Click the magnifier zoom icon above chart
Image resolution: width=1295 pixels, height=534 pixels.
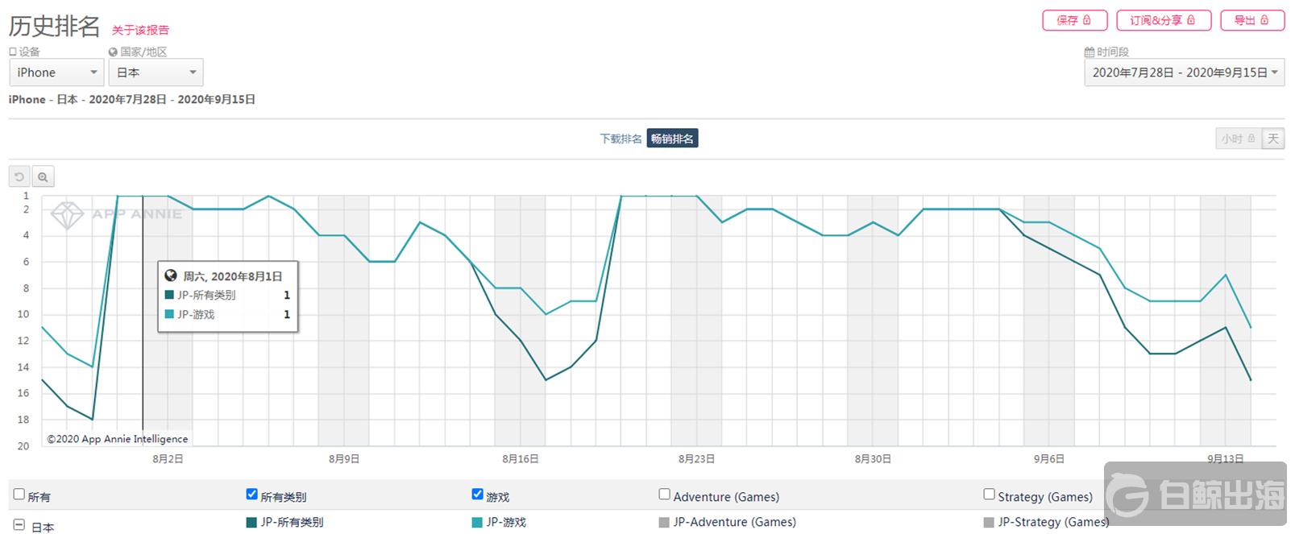point(43,176)
